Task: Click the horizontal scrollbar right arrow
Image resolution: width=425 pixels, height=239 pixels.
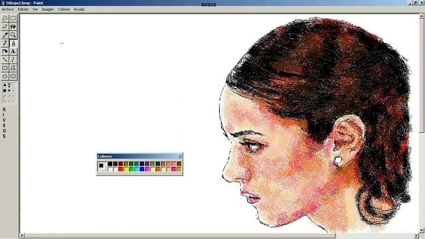Action: pyautogui.click(x=416, y=236)
